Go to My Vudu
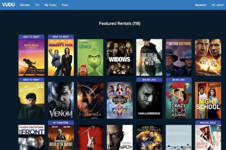Image resolution: width=226 pixels, height=150 pixels. pyautogui.click(x=50, y=5)
